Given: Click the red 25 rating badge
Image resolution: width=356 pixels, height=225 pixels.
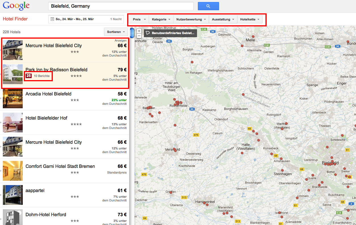Looking at the screenshot, I should click(x=28, y=76).
